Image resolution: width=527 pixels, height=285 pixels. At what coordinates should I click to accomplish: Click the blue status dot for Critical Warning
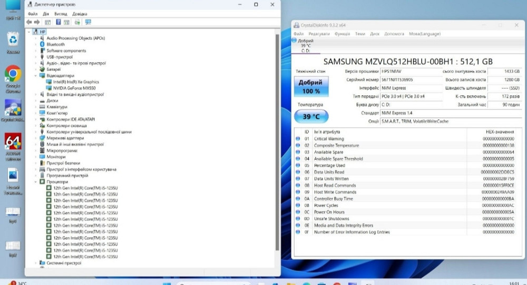[298, 139]
